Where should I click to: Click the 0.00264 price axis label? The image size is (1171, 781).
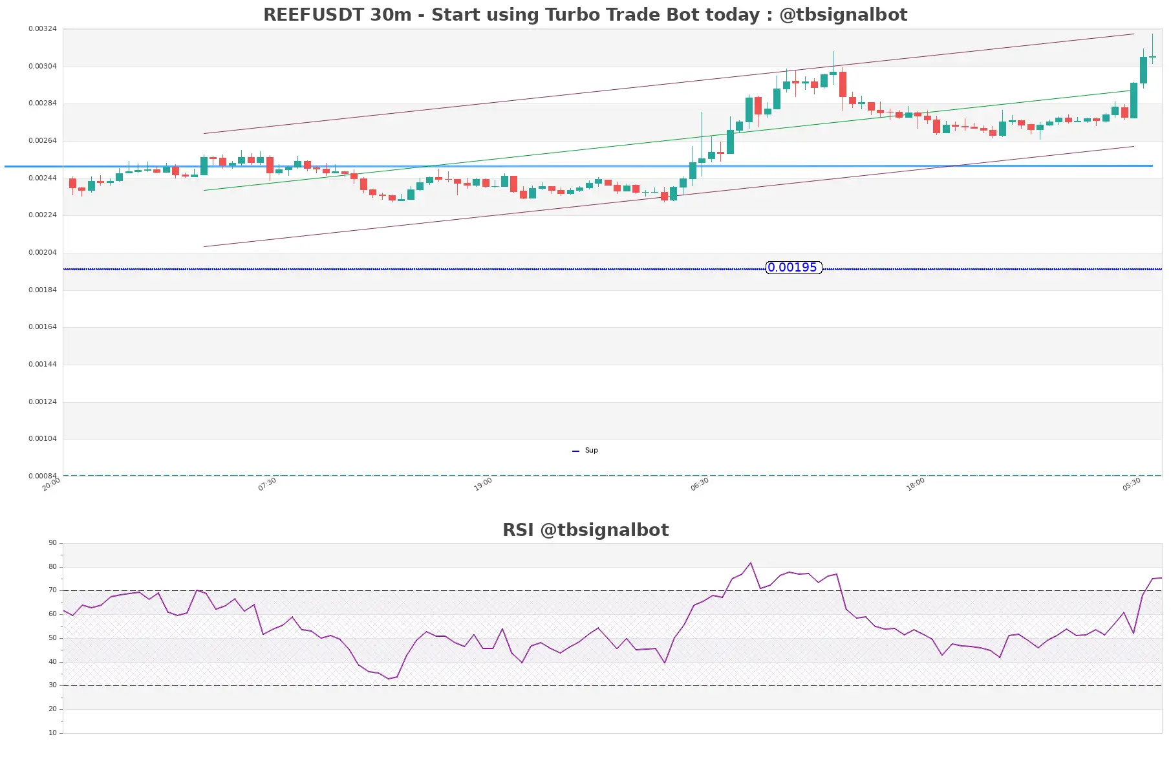pyautogui.click(x=42, y=141)
